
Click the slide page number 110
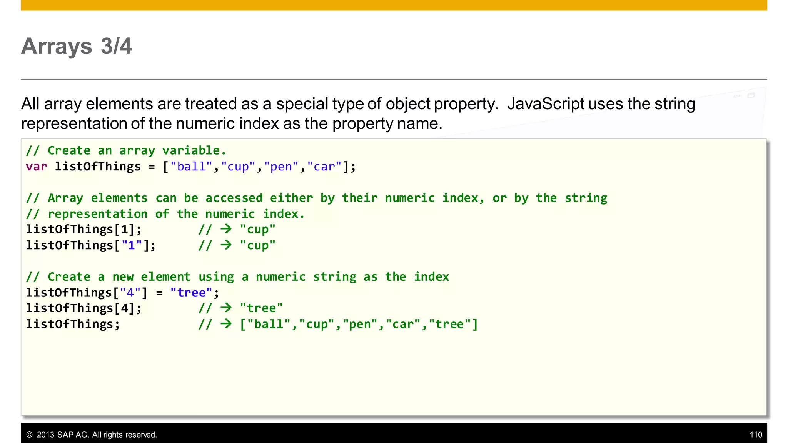point(756,435)
